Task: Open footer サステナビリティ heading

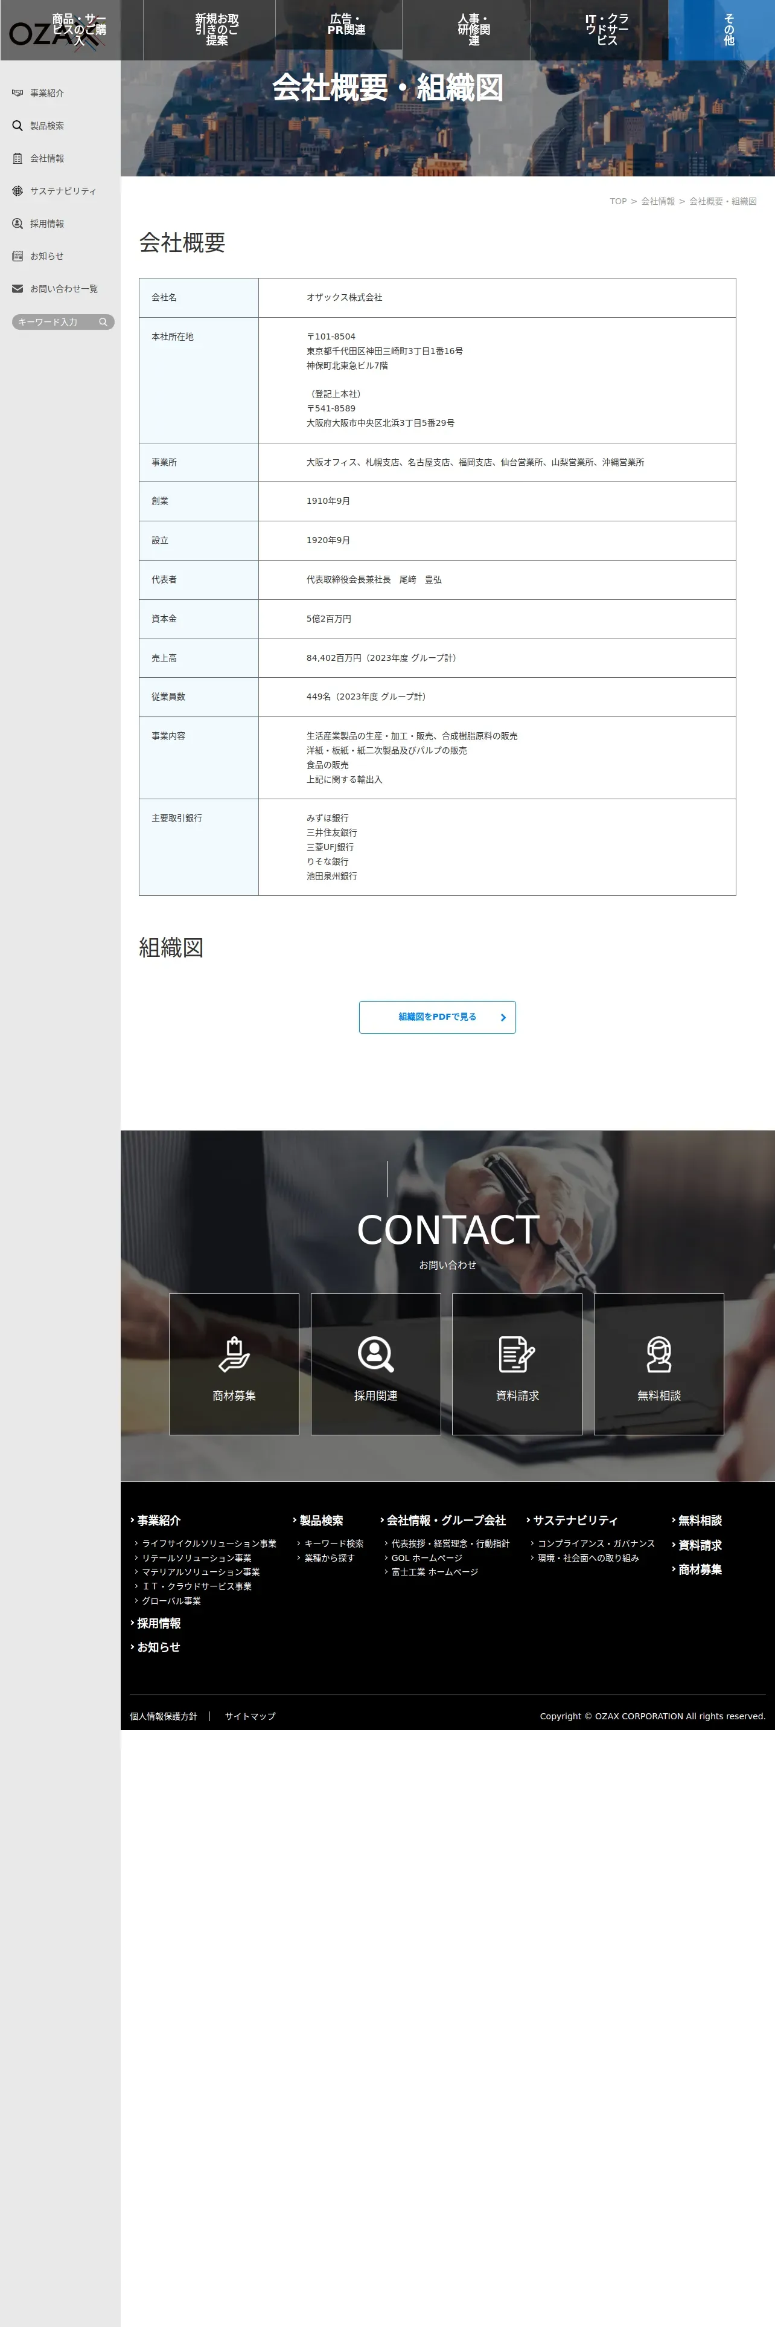Action: click(x=576, y=1521)
